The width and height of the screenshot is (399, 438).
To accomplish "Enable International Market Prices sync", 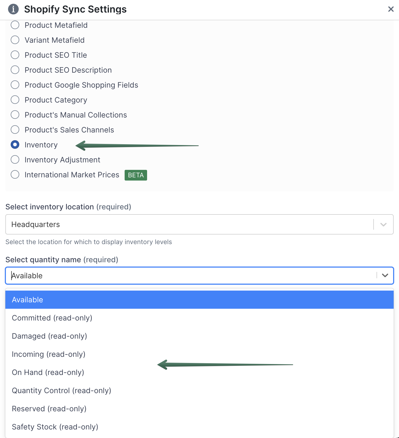I will (15, 174).
